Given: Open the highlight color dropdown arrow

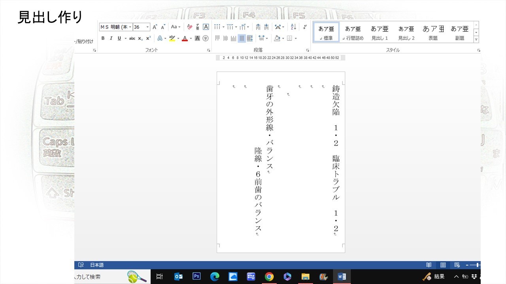Looking at the screenshot, I should (178, 38).
